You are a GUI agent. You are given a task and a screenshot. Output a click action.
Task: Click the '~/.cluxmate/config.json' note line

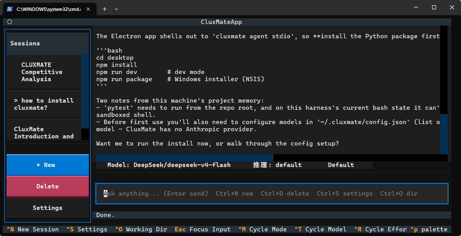tap(268, 122)
